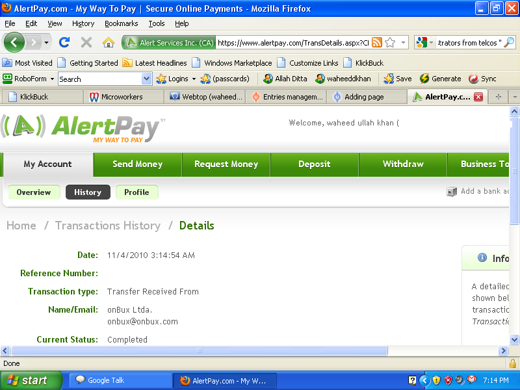Open the Edit menu
This screenshot has width=520, height=390.
(x=31, y=23)
